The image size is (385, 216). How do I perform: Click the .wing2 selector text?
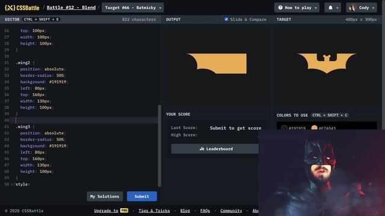[23, 62]
